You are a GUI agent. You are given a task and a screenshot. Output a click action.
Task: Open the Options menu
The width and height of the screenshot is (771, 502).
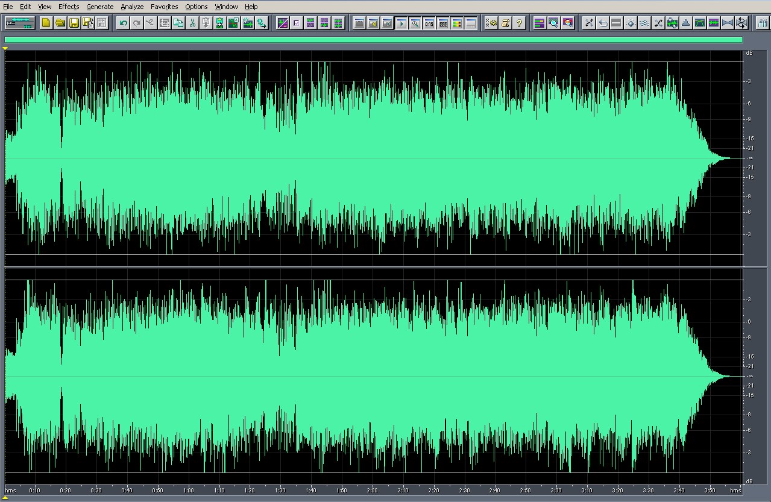click(196, 7)
